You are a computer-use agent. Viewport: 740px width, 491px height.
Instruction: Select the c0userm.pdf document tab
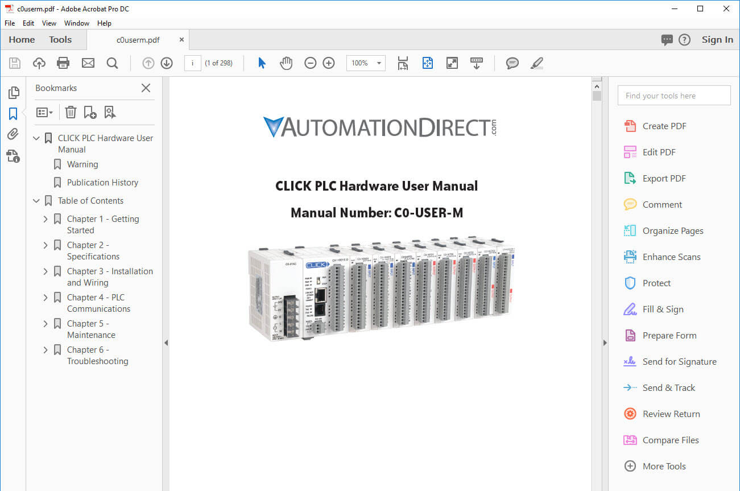point(138,40)
